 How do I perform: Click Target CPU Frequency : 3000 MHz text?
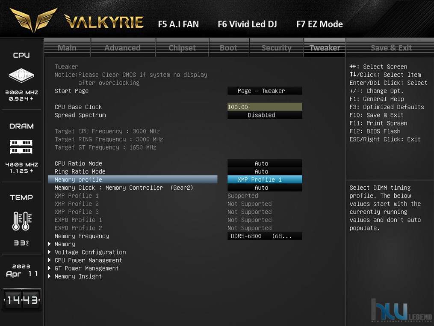pos(107,131)
